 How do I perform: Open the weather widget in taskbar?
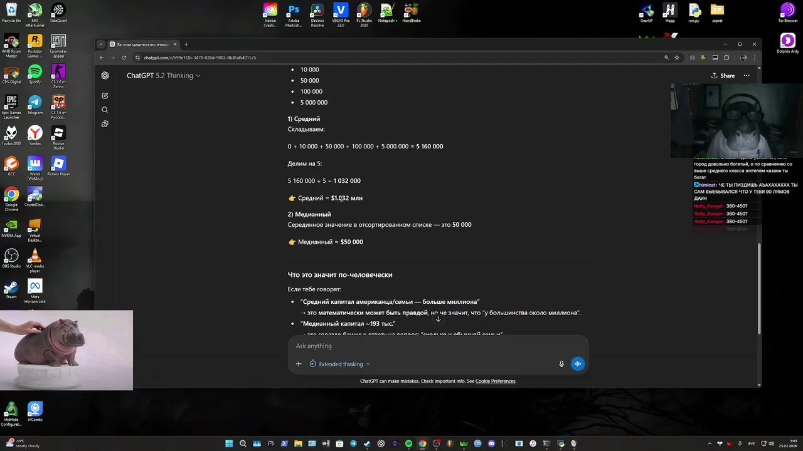[21, 443]
